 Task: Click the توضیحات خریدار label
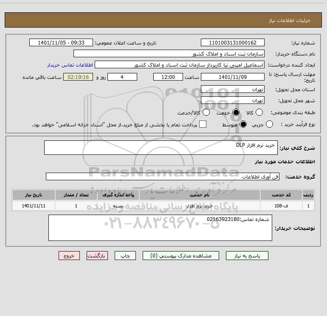click(295, 228)
